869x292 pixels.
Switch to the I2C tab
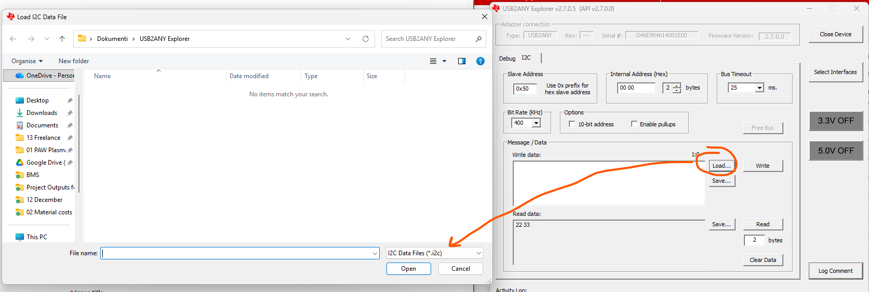pyautogui.click(x=526, y=58)
